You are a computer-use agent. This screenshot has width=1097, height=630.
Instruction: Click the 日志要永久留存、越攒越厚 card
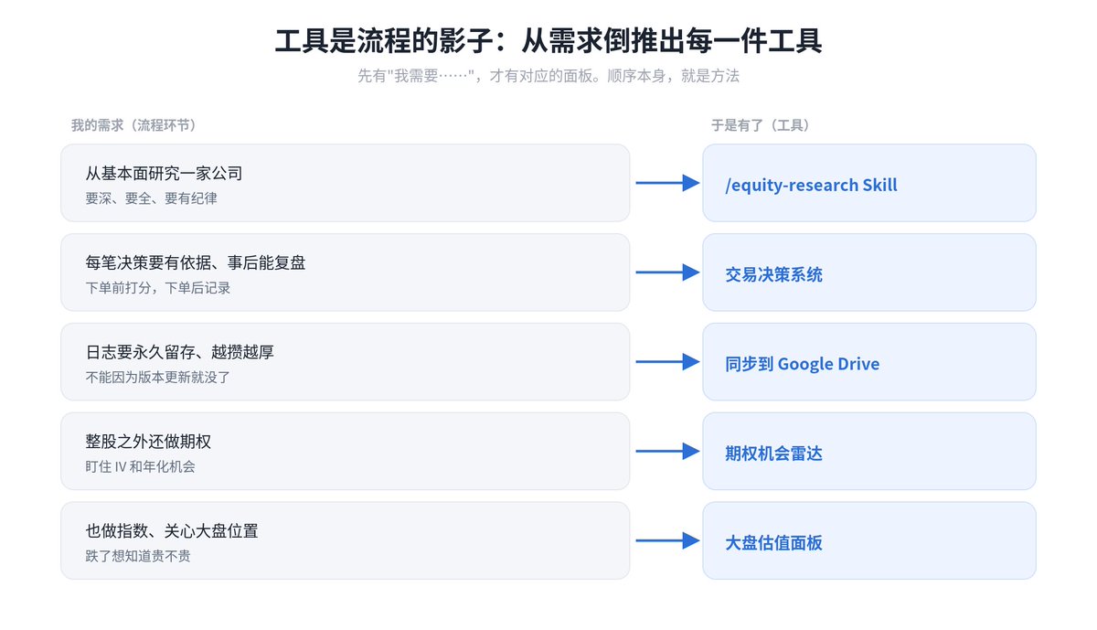346,362
